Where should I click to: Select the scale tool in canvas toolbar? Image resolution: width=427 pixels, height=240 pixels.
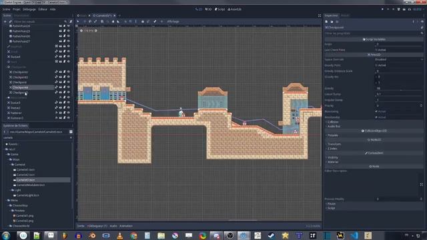pyautogui.click(x=95, y=21)
